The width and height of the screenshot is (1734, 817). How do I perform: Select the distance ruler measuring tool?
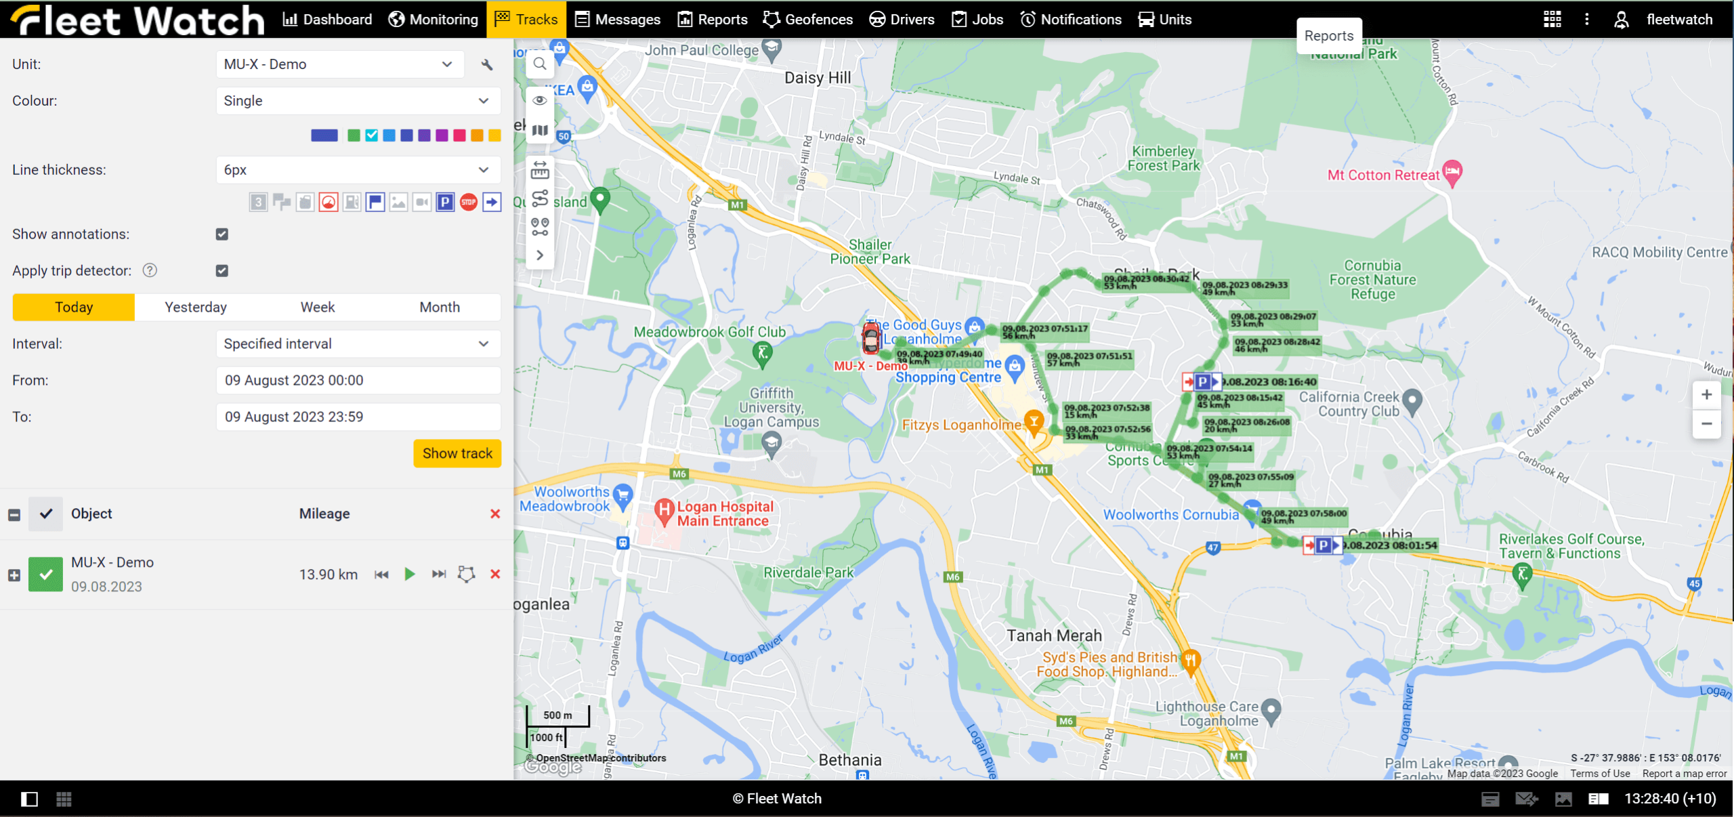pos(540,170)
